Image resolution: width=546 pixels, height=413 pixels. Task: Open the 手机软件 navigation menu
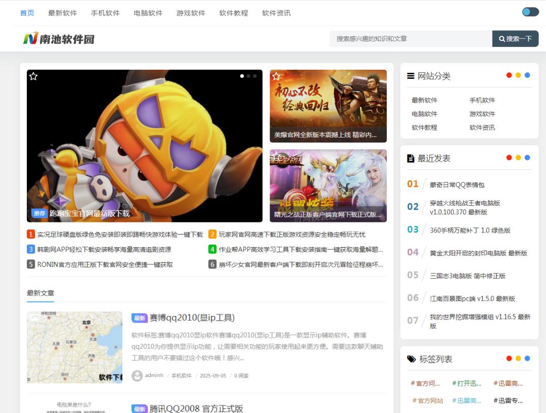(x=105, y=13)
